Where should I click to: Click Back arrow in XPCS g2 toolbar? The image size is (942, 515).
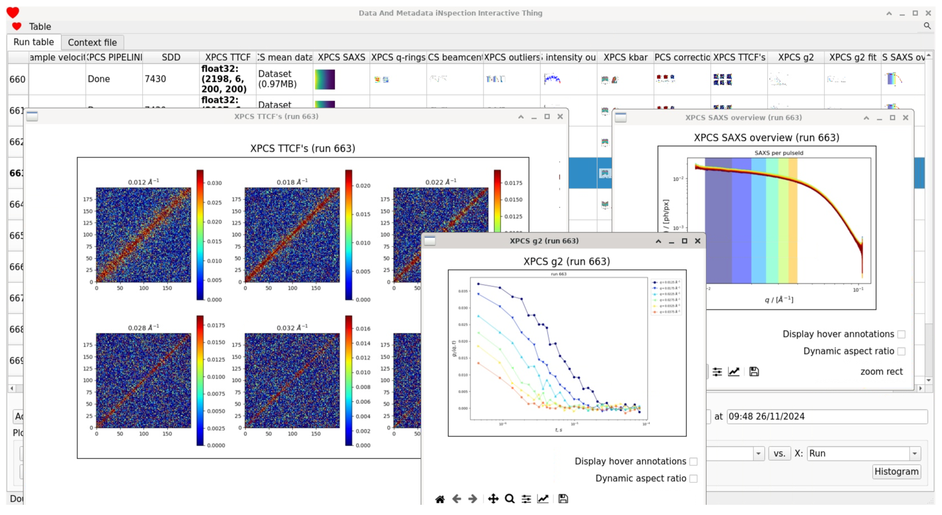pyautogui.click(x=457, y=499)
